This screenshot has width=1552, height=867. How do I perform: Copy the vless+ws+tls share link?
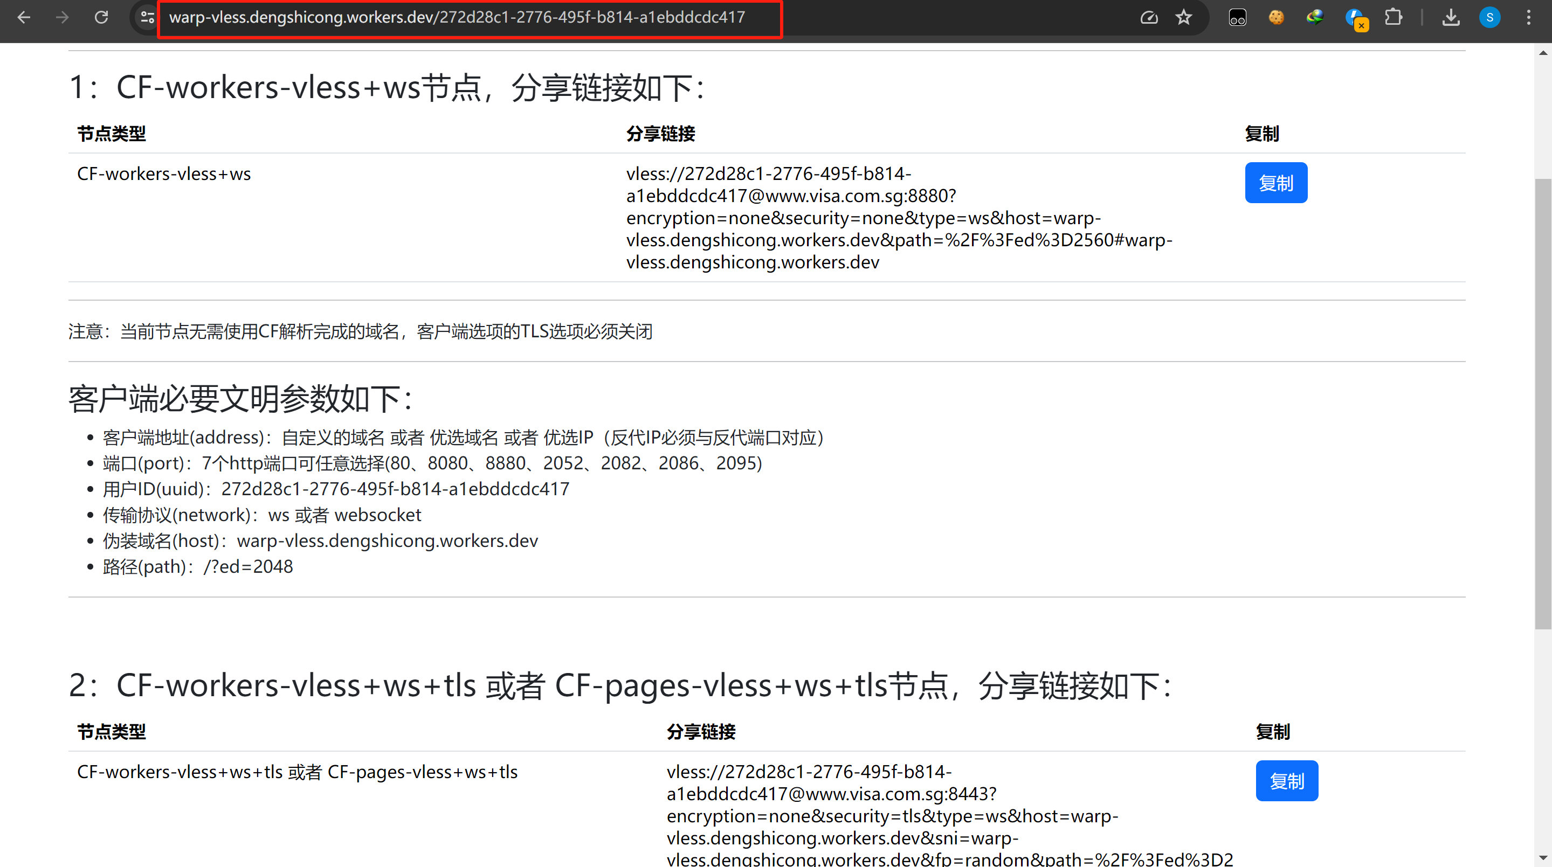(1286, 781)
